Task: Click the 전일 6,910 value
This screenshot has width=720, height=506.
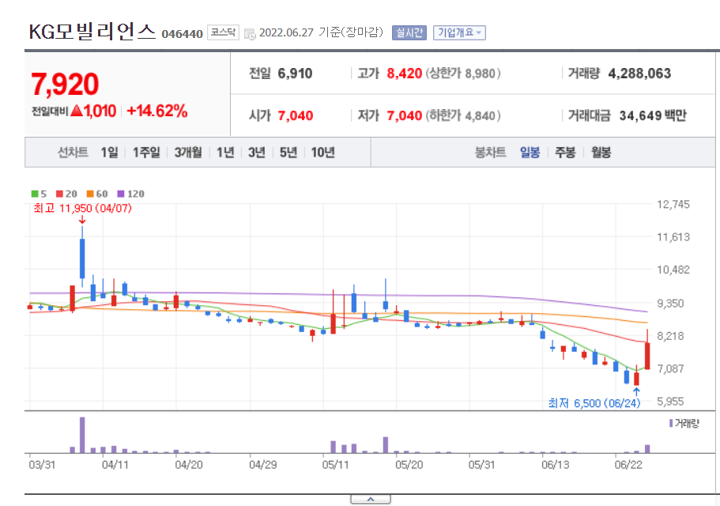Action: (x=295, y=74)
